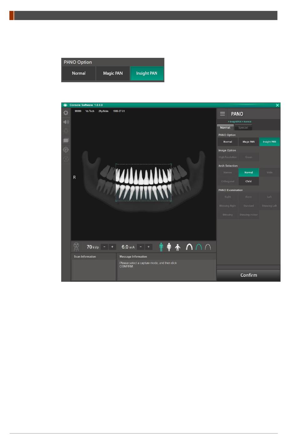The image size is (297, 443).
Task: Select the adult female patient icon
Action: pyautogui.click(x=169, y=247)
